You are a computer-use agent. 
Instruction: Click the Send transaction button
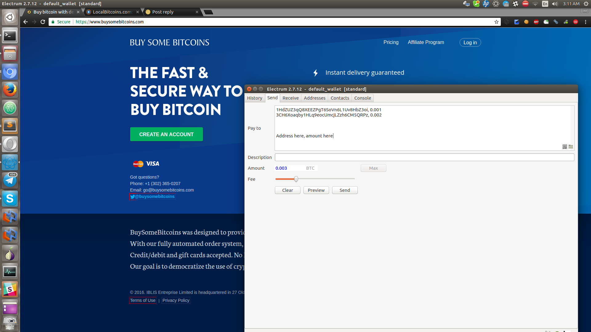coord(345,190)
